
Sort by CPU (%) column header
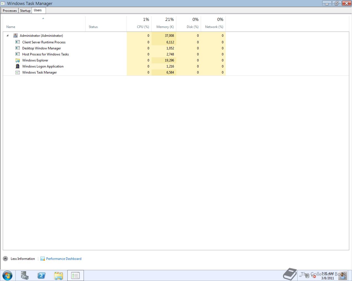139,24
